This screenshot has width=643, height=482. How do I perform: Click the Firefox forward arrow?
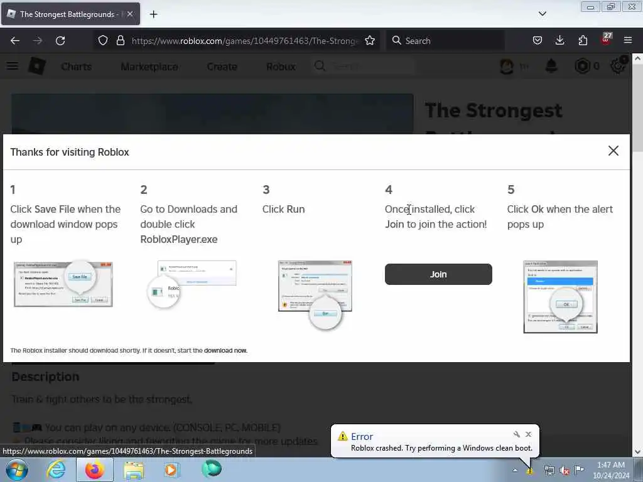point(37,41)
